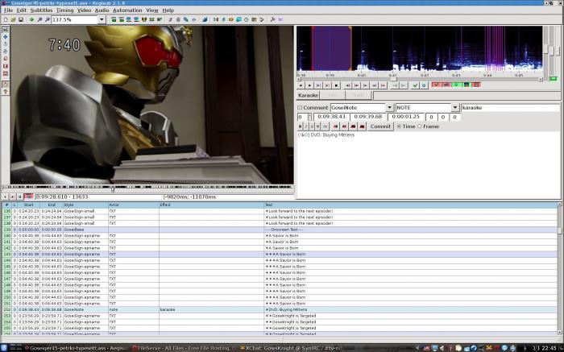Screen dimensions: 564x352
Task: Click the audio horizontal position scrollbar
Action: (x=420, y=79)
